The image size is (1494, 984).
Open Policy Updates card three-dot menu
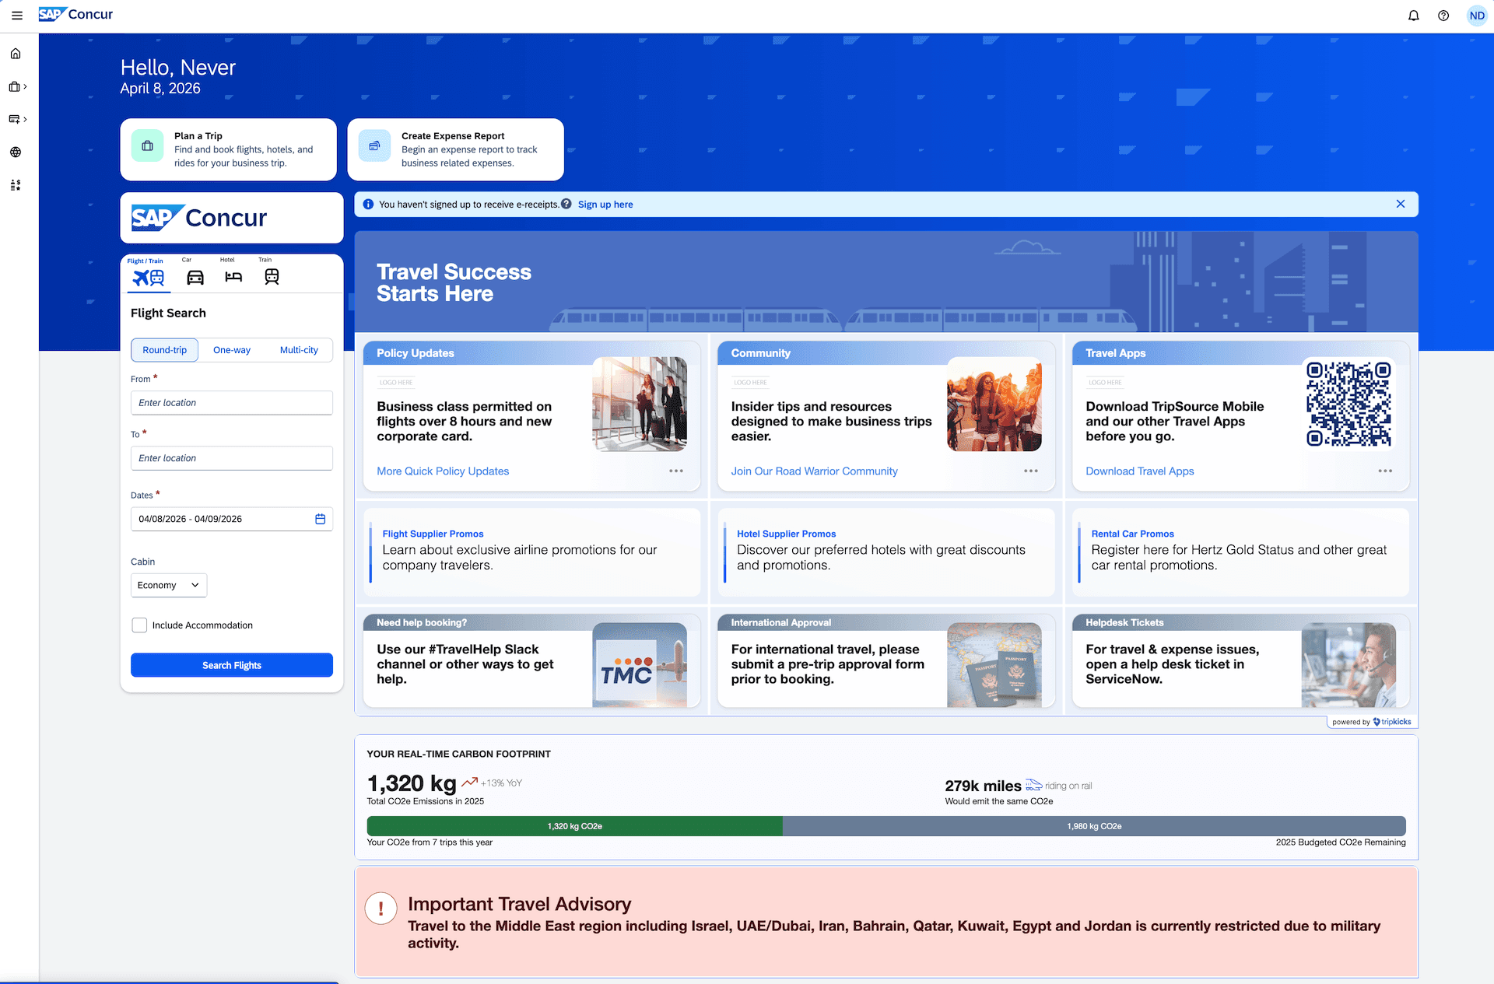(676, 471)
